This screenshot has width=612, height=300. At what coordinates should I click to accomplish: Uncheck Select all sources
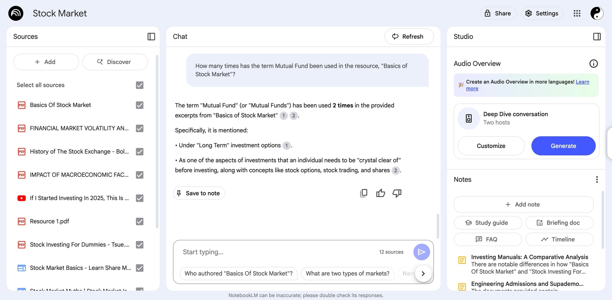pos(139,85)
